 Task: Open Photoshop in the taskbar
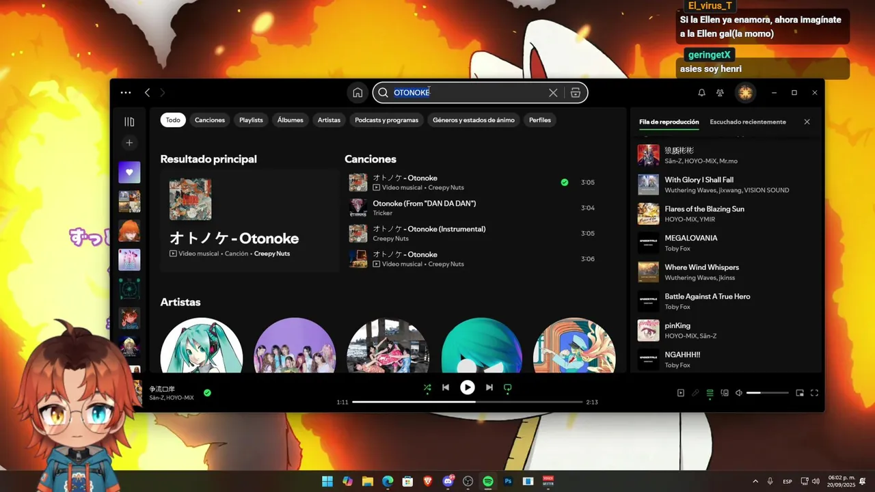(508, 481)
